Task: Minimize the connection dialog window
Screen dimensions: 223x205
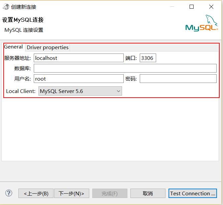Action: tap(172, 7)
